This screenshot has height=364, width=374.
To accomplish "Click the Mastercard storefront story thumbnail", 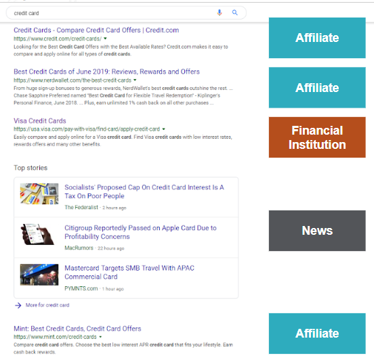I will [x=39, y=275].
